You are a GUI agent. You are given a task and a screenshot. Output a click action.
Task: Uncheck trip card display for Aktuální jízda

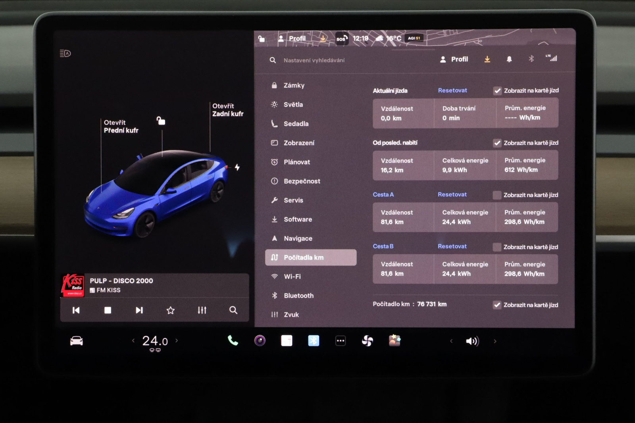(497, 91)
